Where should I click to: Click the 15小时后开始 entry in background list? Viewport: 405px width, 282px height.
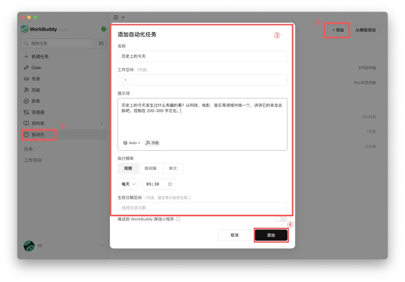pyautogui.click(x=364, y=83)
